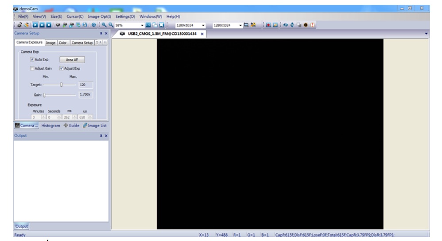The width and height of the screenshot is (442, 241).
Task: Click the overlapping windows icon beside zoom box
Action: (x=155, y=25)
